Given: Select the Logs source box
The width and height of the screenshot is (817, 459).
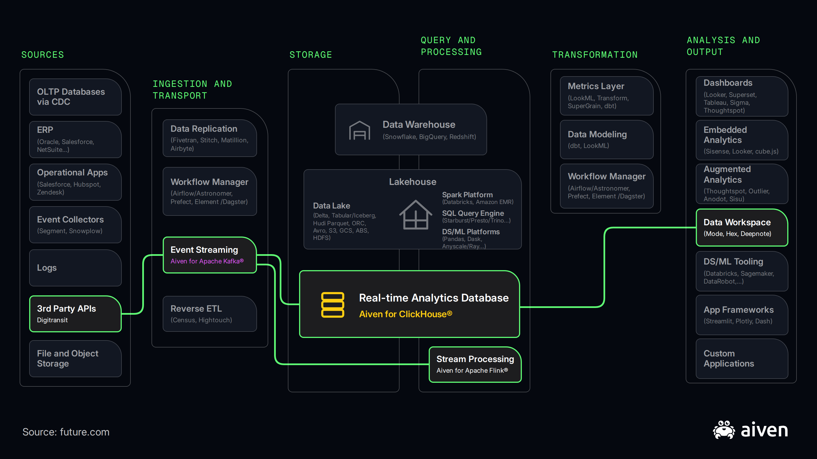Looking at the screenshot, I should pyautogui.click(x=75, y=268).
